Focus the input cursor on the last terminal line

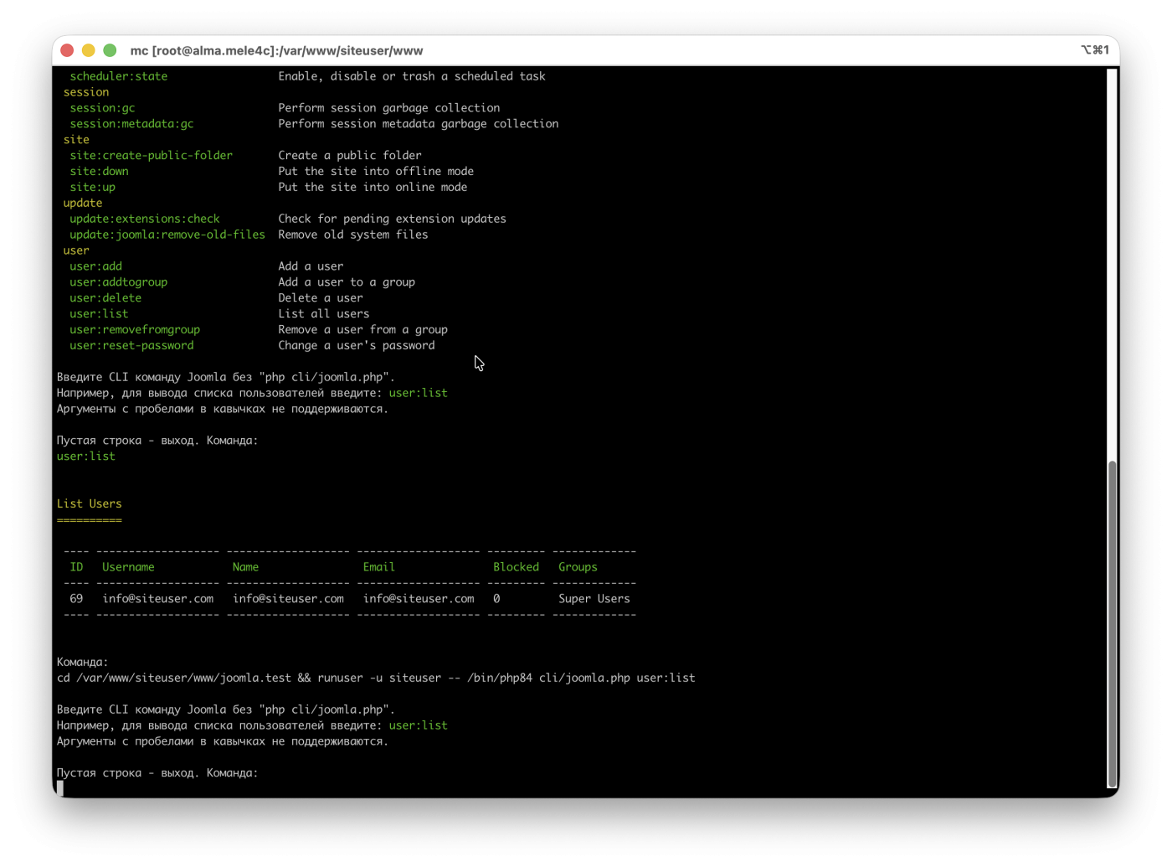point(60,788)
